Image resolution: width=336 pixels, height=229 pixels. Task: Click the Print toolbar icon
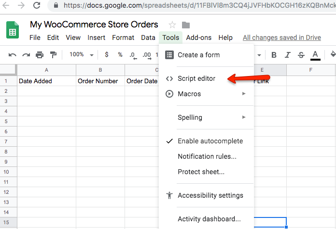click(x=40, y=55)
